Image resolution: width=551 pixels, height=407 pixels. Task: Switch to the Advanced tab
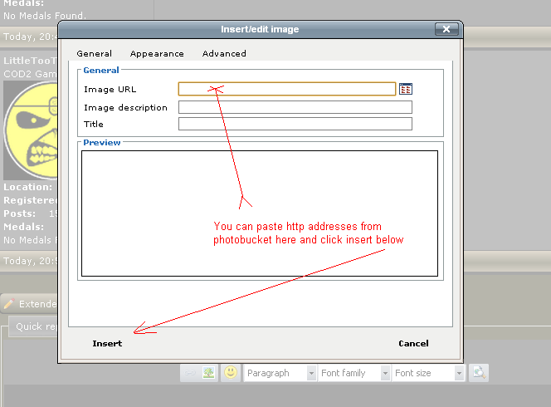[224, 53]
